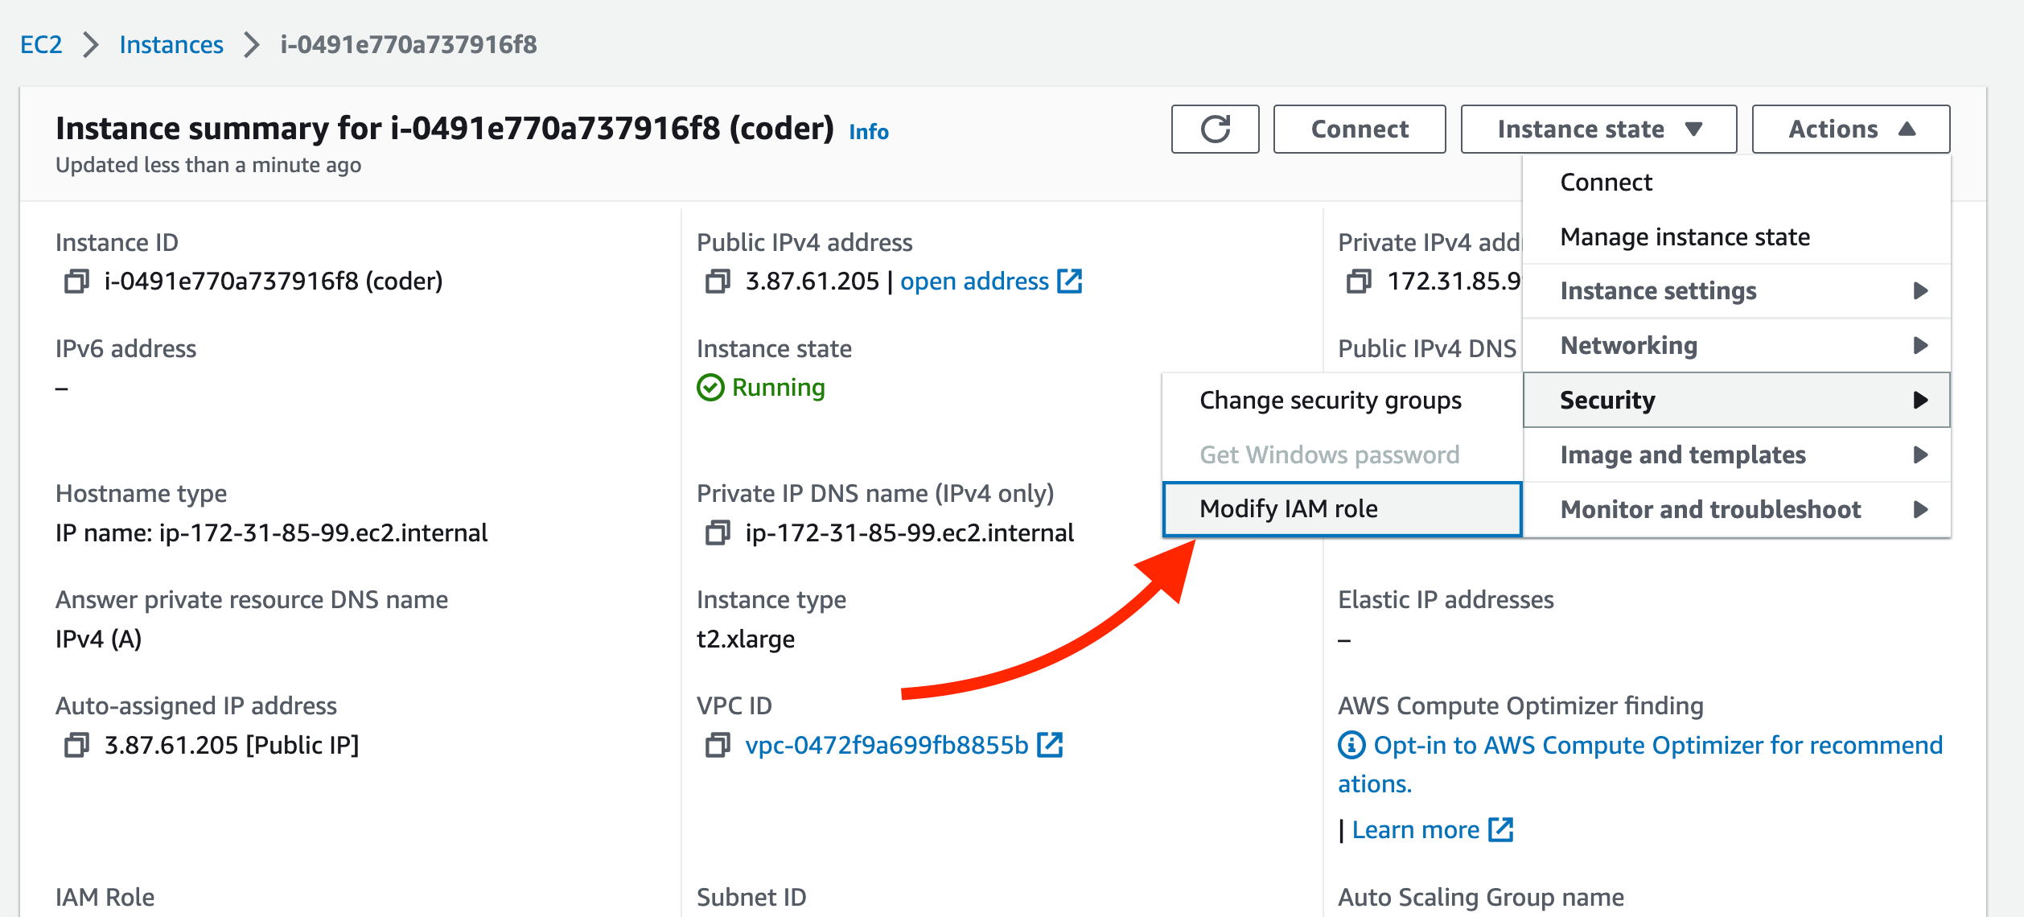Copy the VPC ID value
Viewport: 2024px width, 917px height.
(x=718, y=746)
